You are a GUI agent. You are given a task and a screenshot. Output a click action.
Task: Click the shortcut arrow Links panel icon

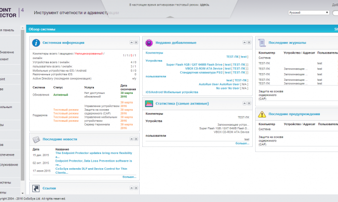click(36, 188)
